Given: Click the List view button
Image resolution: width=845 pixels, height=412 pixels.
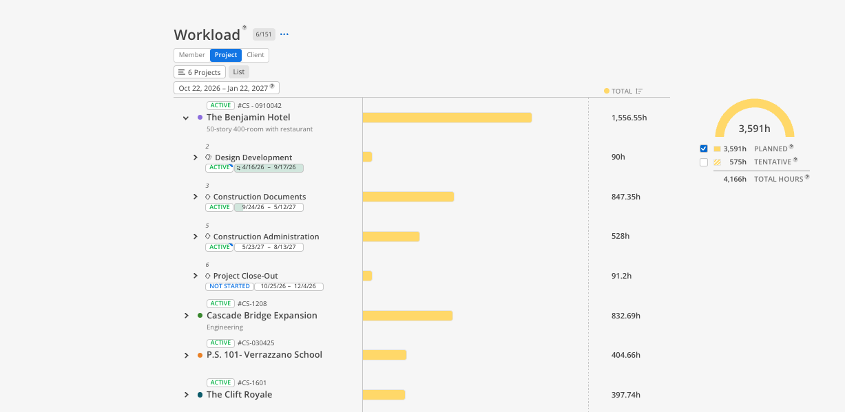Looking at the screenshot, I should (239, 72).
